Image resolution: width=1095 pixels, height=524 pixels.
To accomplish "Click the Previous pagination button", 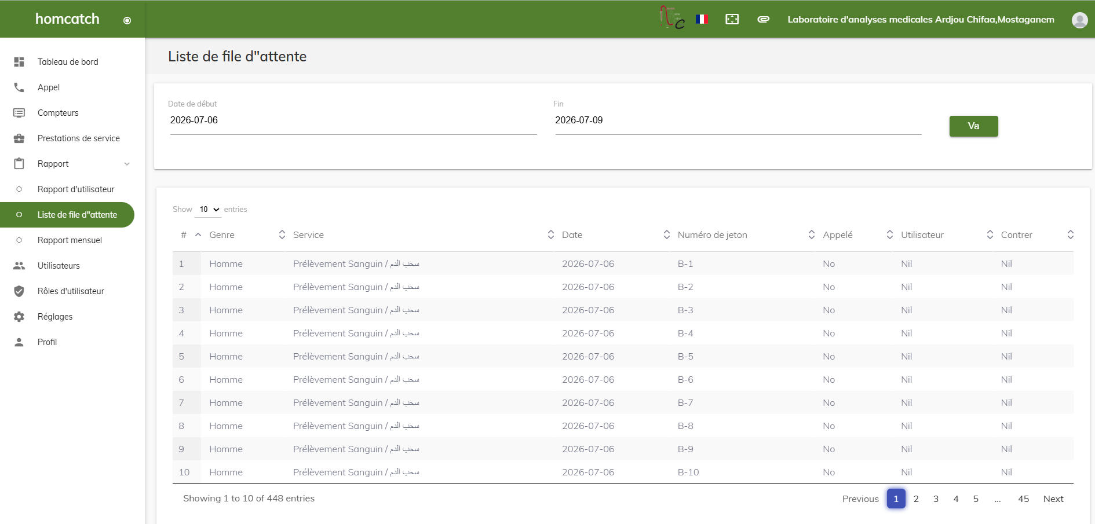I will pyautogui.click(x=860, y=499).
